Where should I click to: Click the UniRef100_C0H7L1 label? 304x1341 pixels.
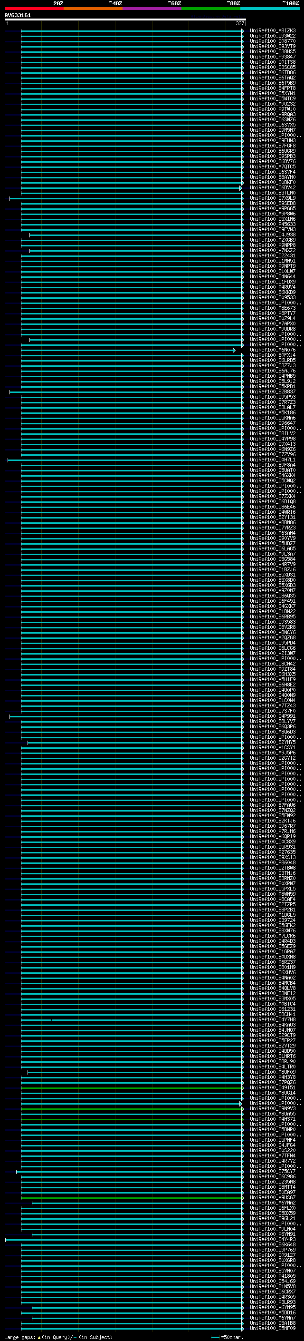(272, 460)
